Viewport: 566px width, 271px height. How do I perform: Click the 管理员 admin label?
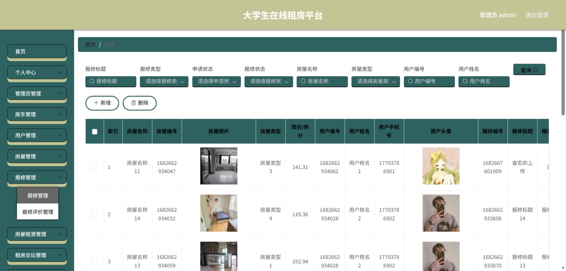point(498,15)
